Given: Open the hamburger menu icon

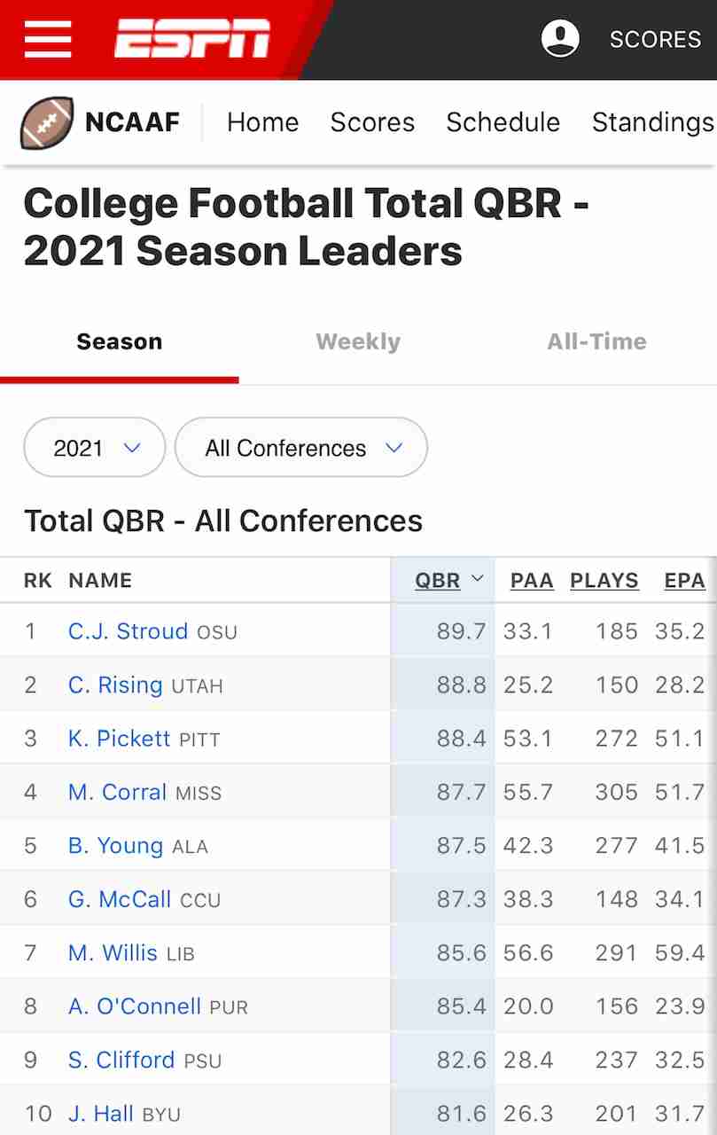Looking at the screenshot, I should pyautogui.click(x=48, y=39).
